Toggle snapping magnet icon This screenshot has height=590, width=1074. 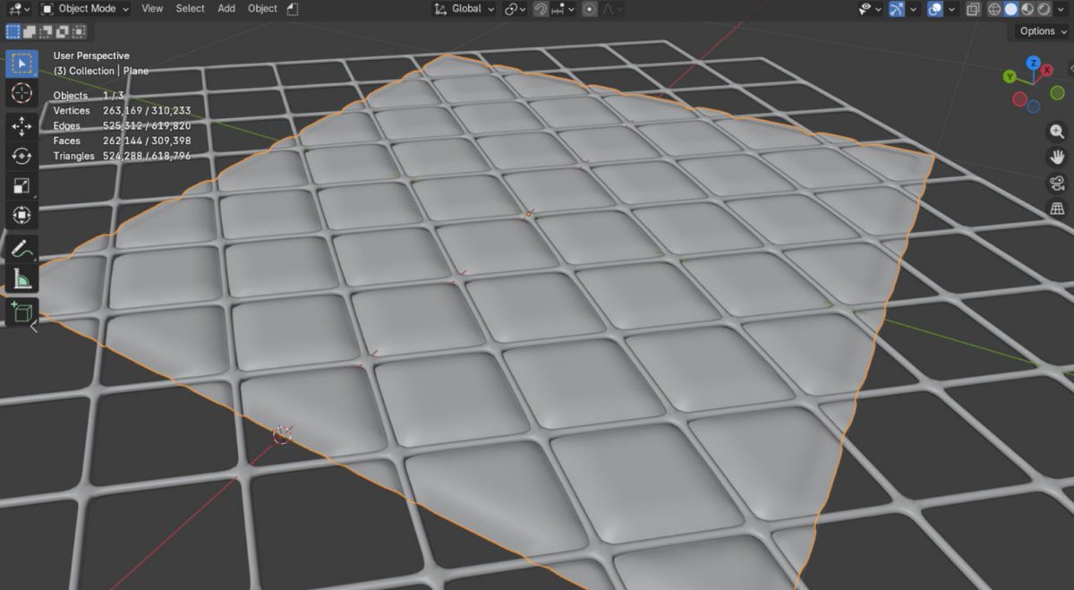(x=541, y=9)
